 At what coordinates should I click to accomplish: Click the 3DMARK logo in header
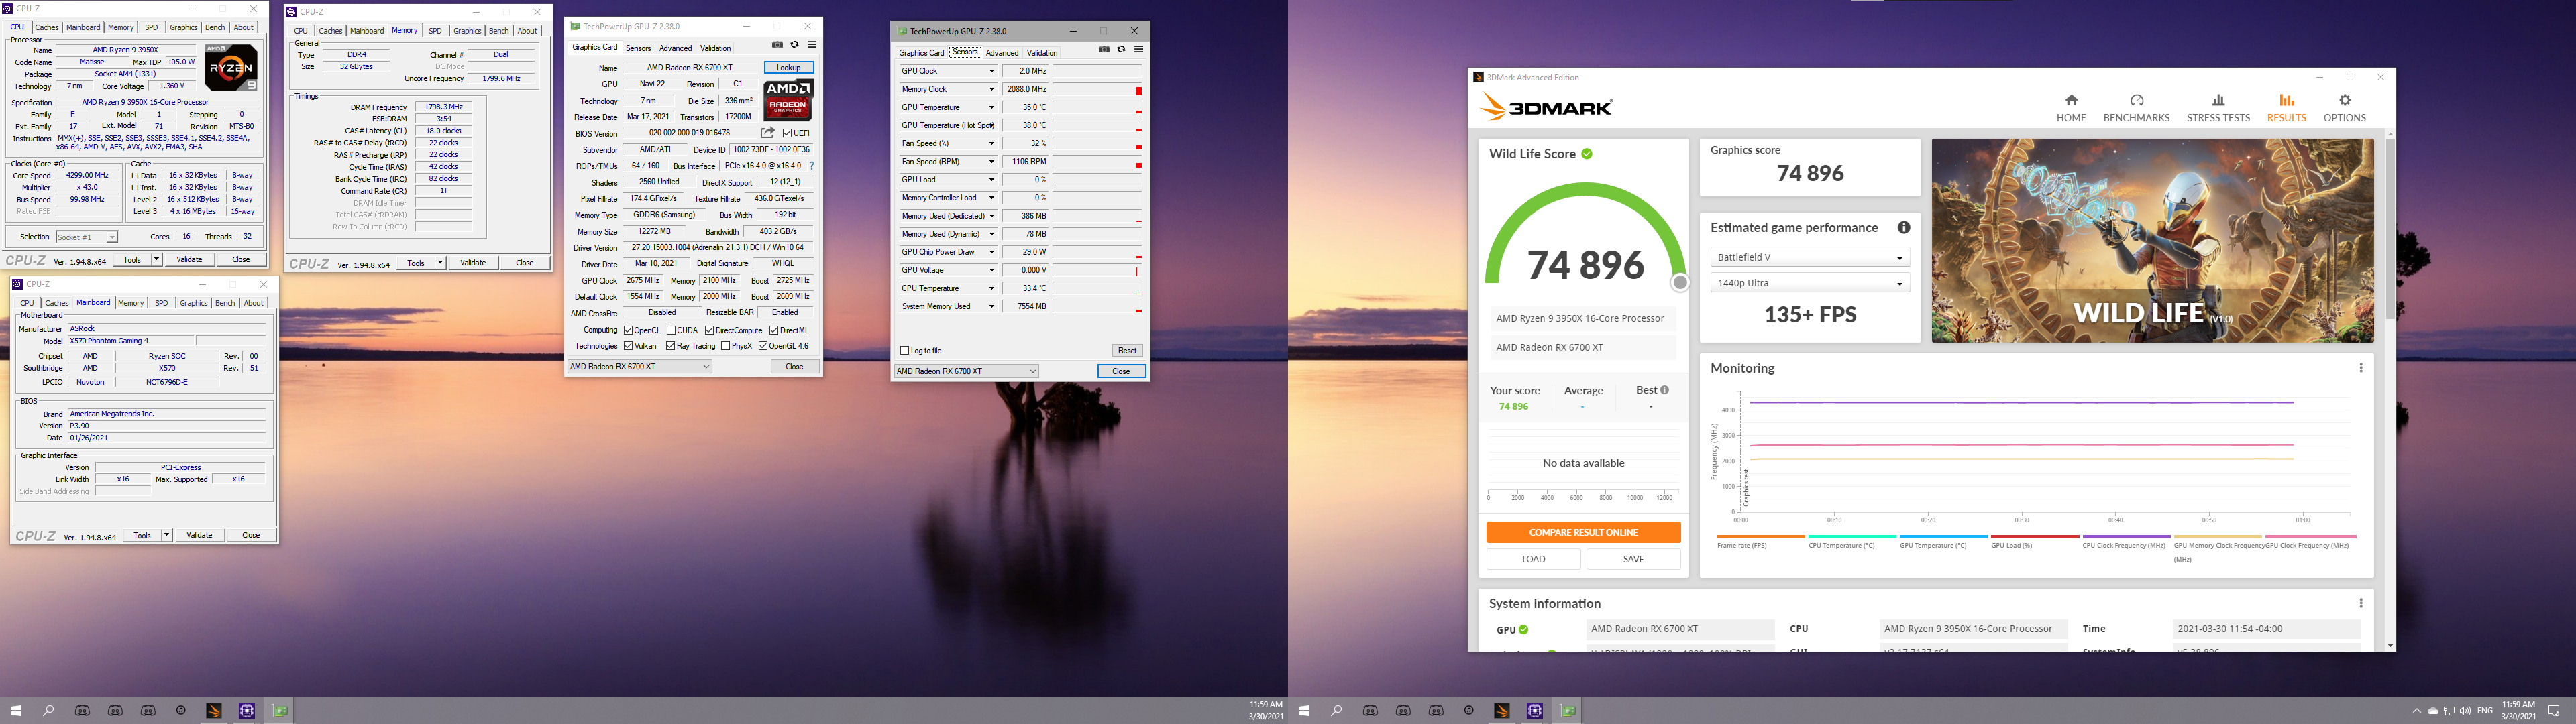pos(1546,107)
